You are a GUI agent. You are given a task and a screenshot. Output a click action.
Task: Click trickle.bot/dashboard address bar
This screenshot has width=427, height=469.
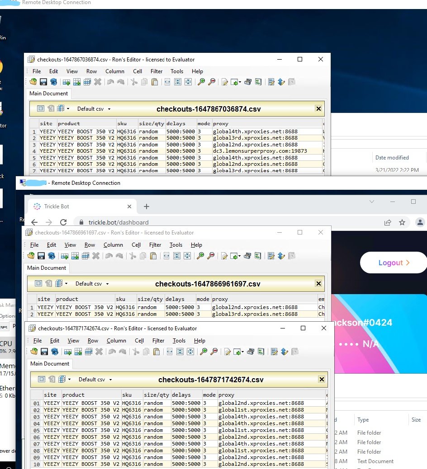coord(119,222)
